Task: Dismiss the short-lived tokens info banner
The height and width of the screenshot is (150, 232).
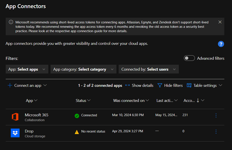Action: 220,22
